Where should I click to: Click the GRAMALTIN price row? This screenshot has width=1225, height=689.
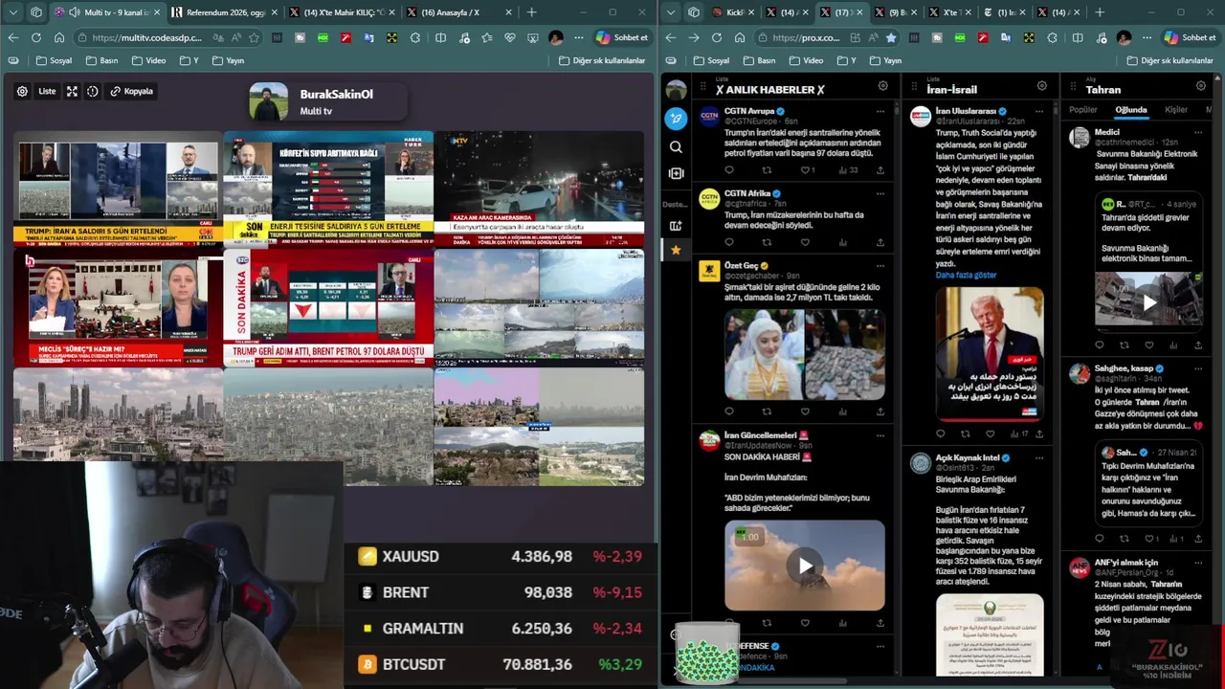click(500, 629)
